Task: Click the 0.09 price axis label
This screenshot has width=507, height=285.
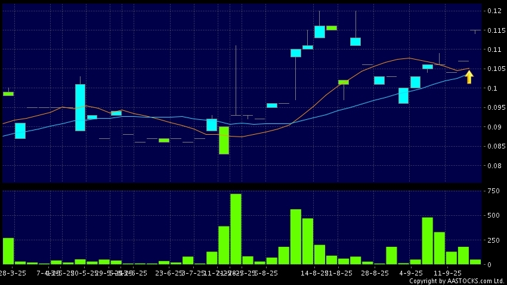Action: pos(494,126)
